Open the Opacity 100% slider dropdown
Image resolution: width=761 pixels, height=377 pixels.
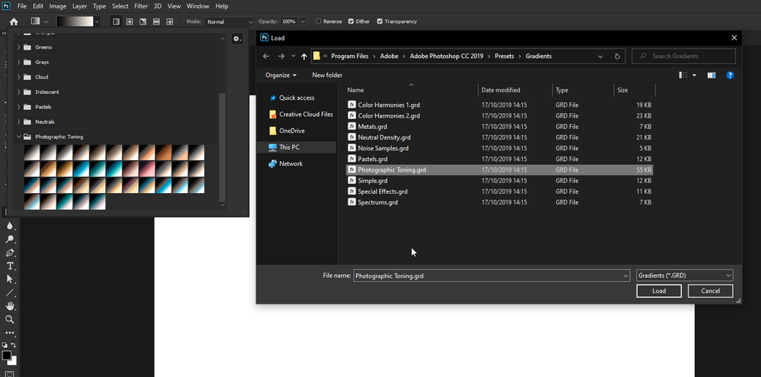[x=303, y=21]
